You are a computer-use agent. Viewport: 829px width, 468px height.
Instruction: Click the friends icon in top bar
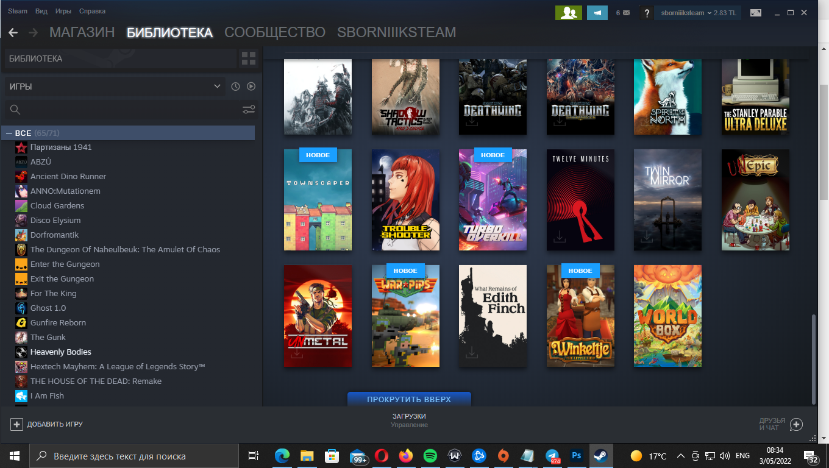click(x=568, y=13)
